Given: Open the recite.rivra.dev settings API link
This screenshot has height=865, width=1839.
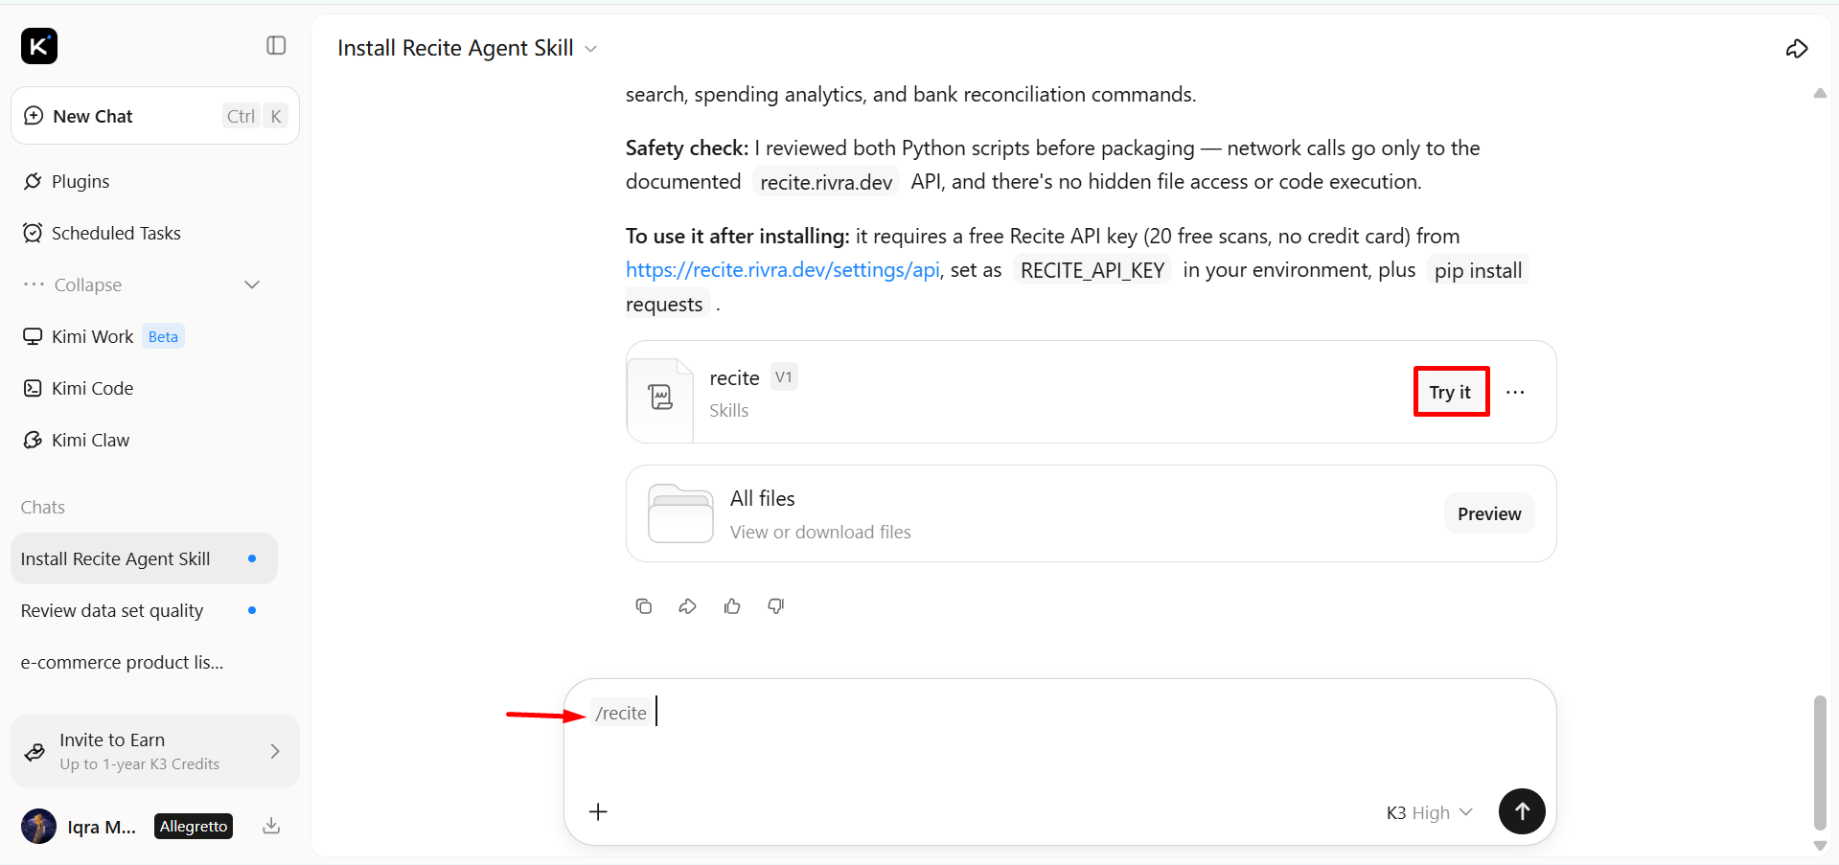Looking at the screenshot, I should click(782, 270).
